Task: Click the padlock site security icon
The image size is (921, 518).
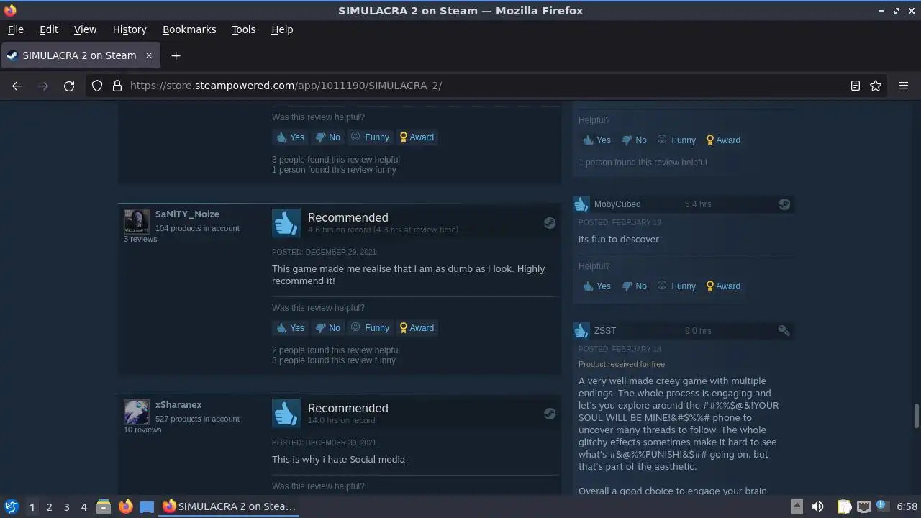Action: pos(117,86)
